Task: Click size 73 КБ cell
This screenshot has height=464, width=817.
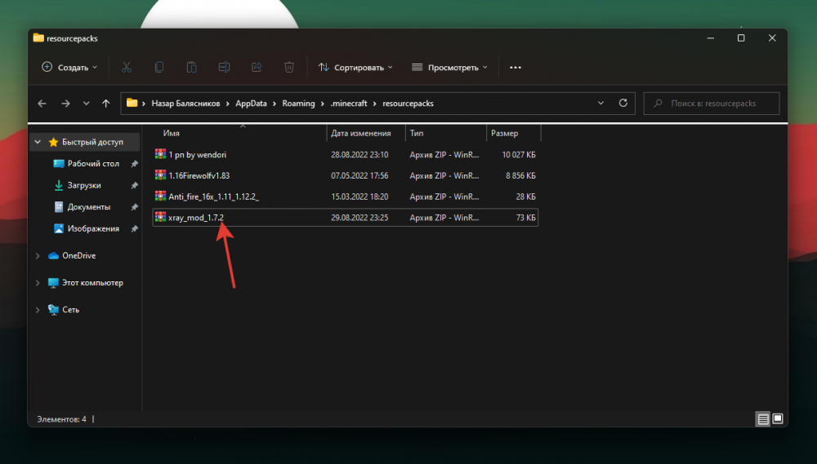Action: tap(525, 218)
